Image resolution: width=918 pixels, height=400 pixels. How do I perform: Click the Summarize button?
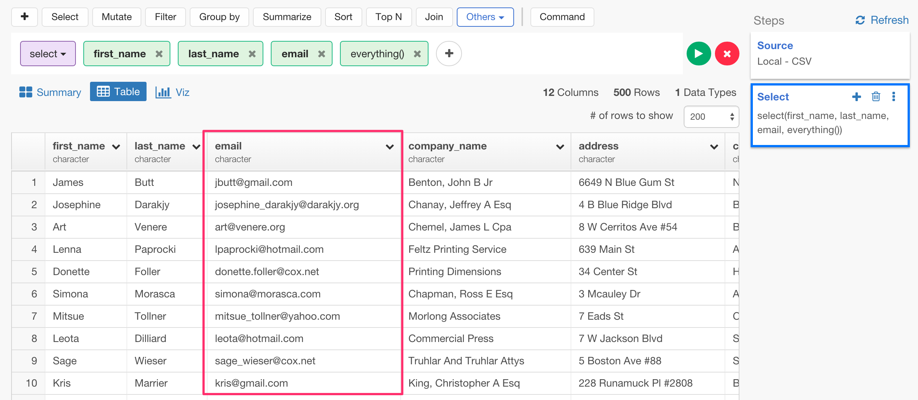point(287,17)
